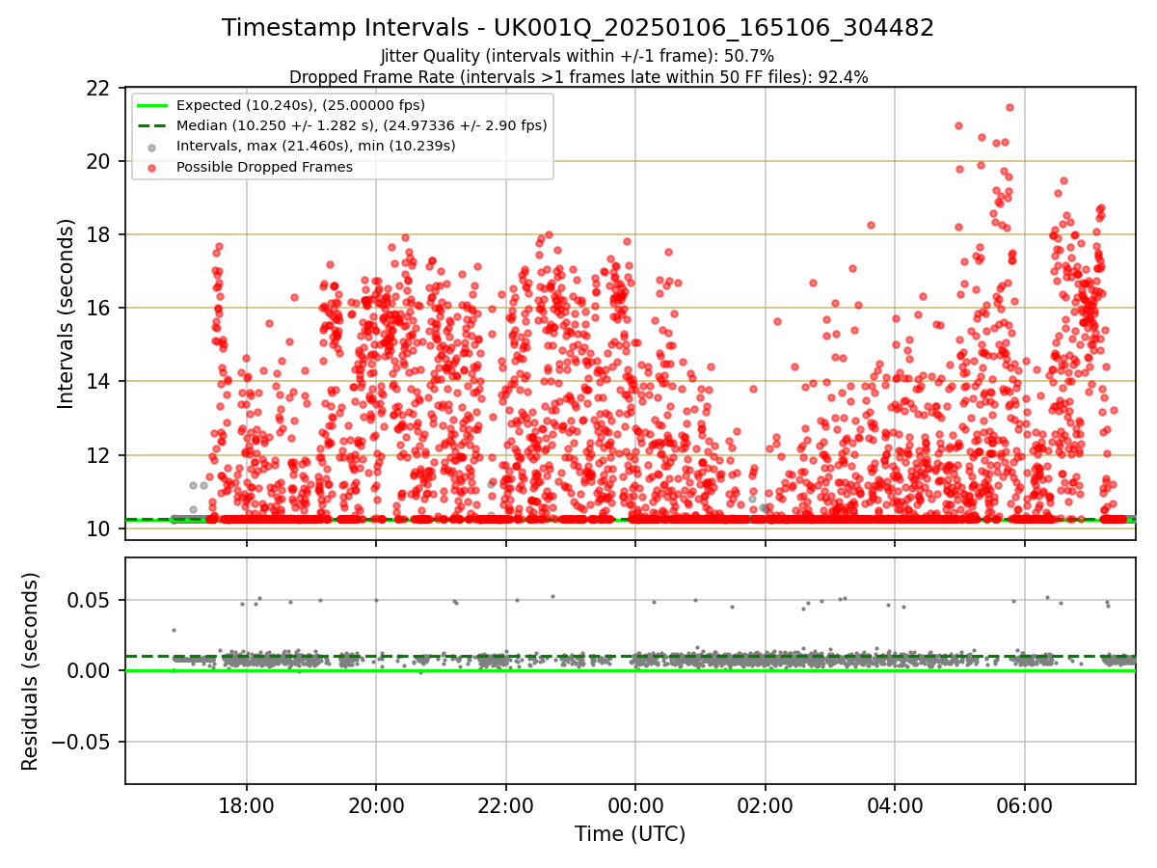This screenshot has height=868, width=1157.
Task: Click the '00:00' x-axis tick label
Action: click(x=635, y=805)
